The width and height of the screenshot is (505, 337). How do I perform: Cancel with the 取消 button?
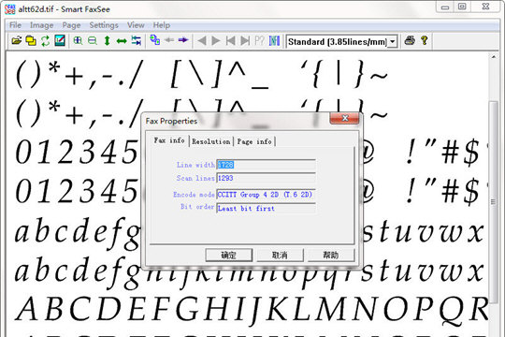click(x=280, y=255)
